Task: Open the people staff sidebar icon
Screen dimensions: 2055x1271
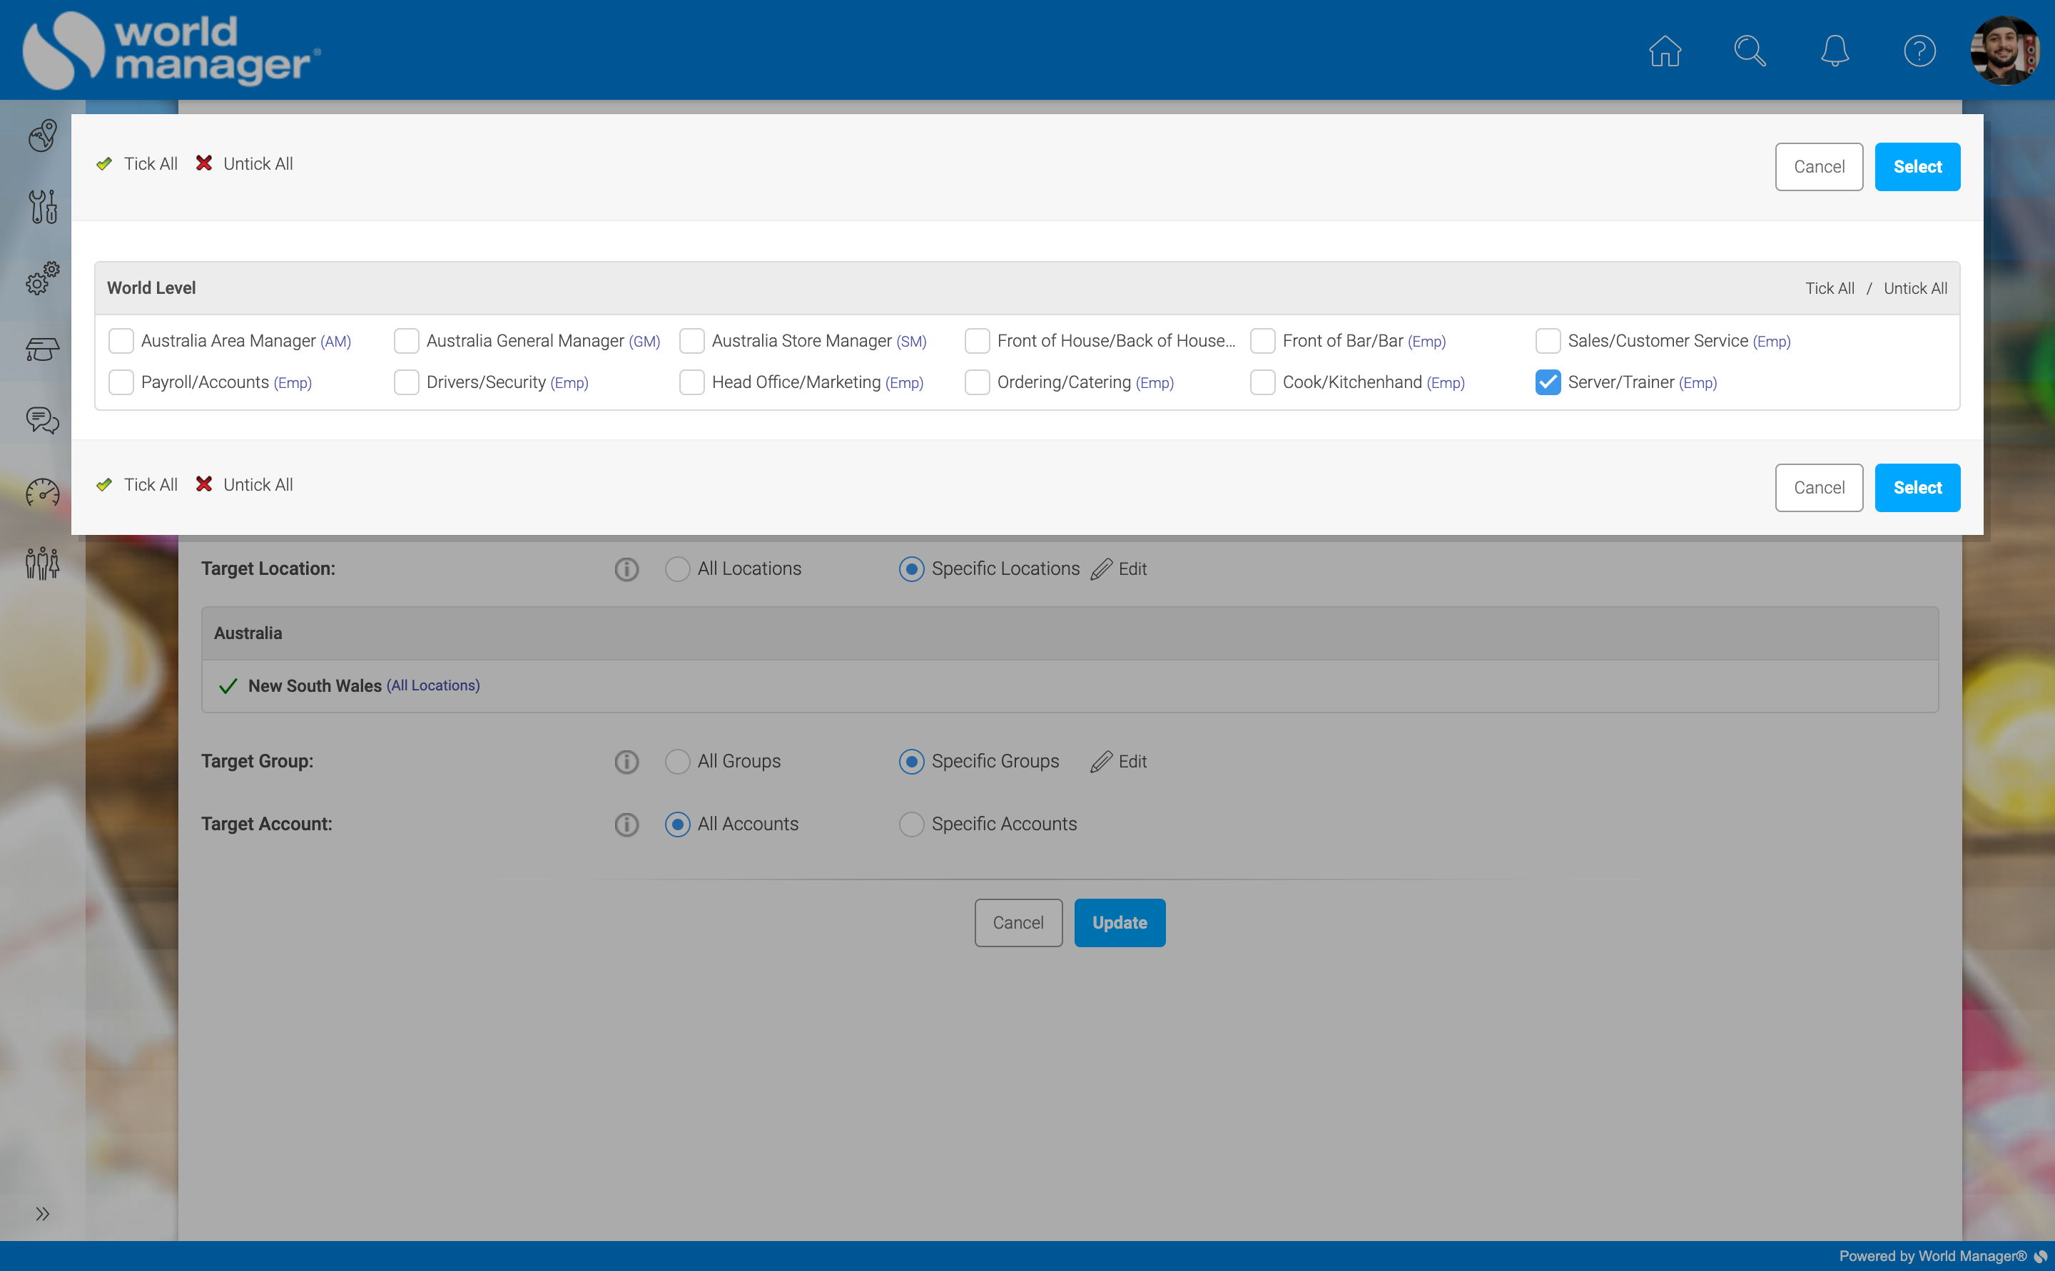Action: 42,563
